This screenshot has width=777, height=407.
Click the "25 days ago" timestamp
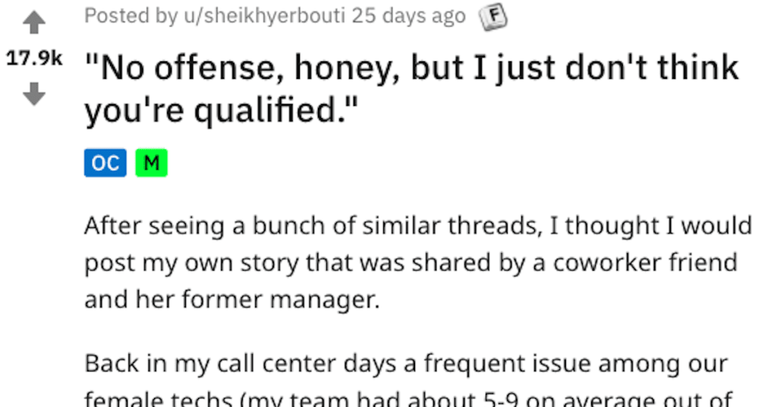(x=409, y=16)
